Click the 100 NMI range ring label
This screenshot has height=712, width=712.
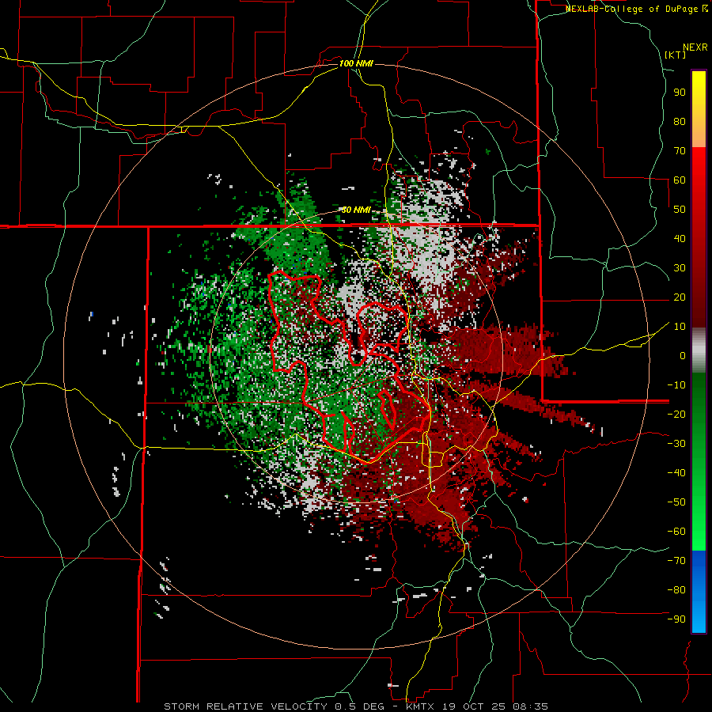[356, 63]
